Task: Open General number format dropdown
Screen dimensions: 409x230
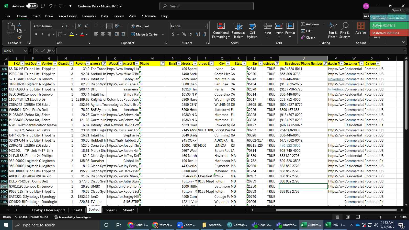Action: coord(206,26)
